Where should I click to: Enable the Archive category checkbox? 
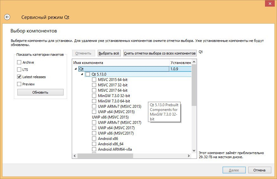point(19,62)
